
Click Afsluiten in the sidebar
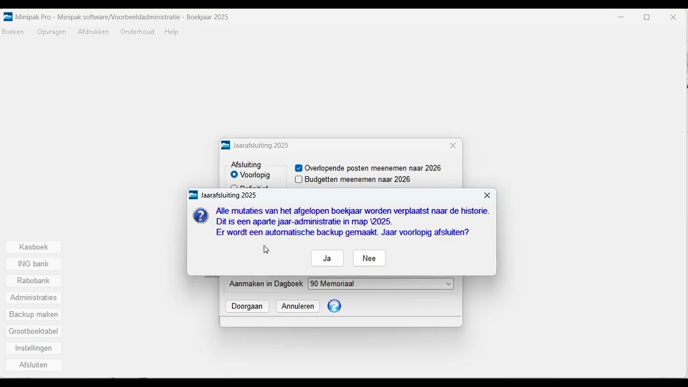33,365
